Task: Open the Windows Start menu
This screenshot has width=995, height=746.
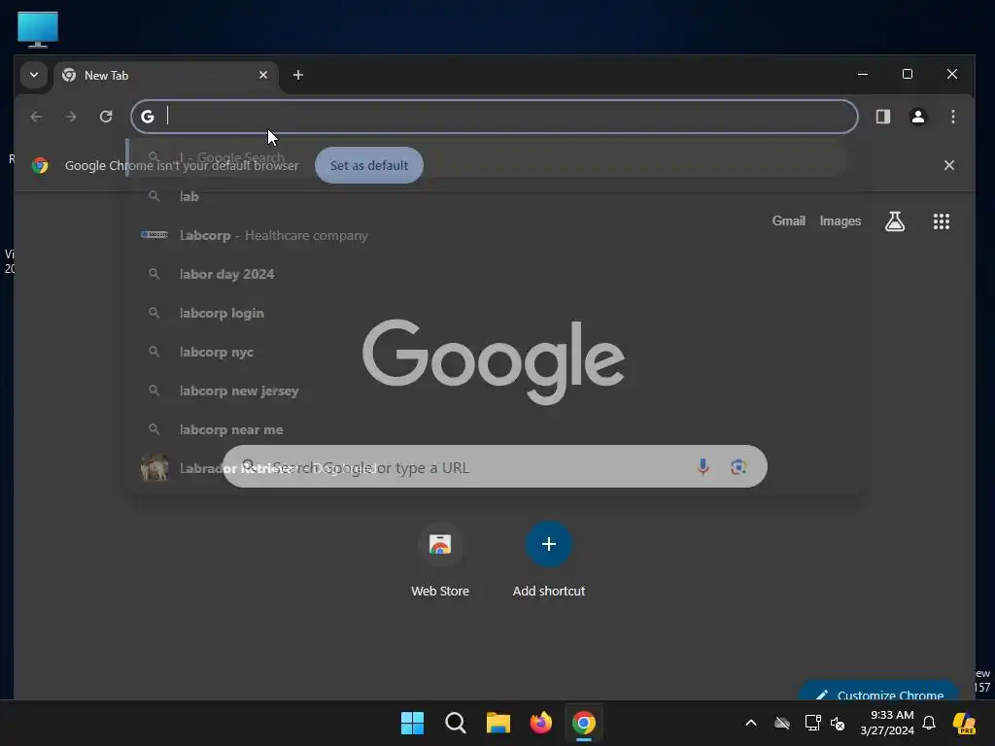Action: tap(412, 723)
